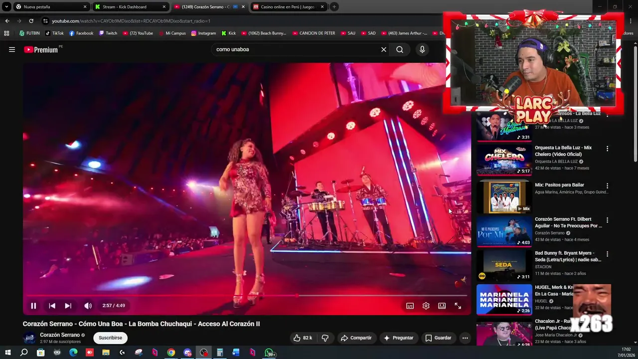Open options for Mix Chelero video
This screenshot has height=359, width=638.
[607, 149]
